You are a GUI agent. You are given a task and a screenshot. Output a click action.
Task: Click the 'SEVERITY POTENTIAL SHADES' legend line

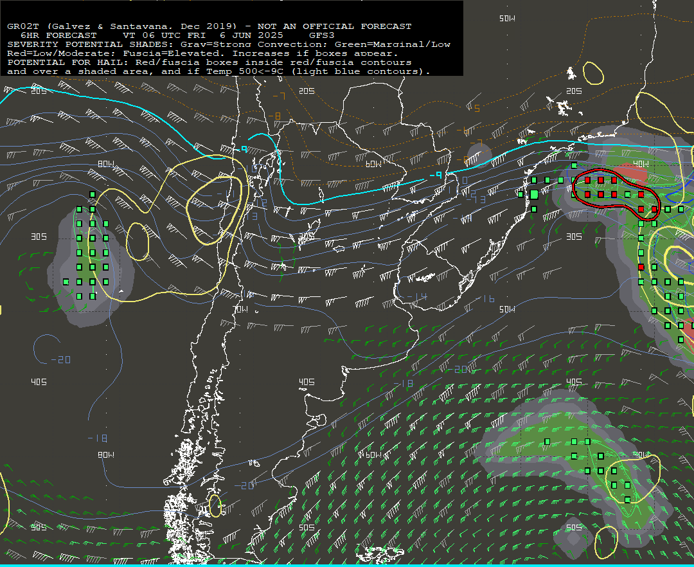coord(229,44)
